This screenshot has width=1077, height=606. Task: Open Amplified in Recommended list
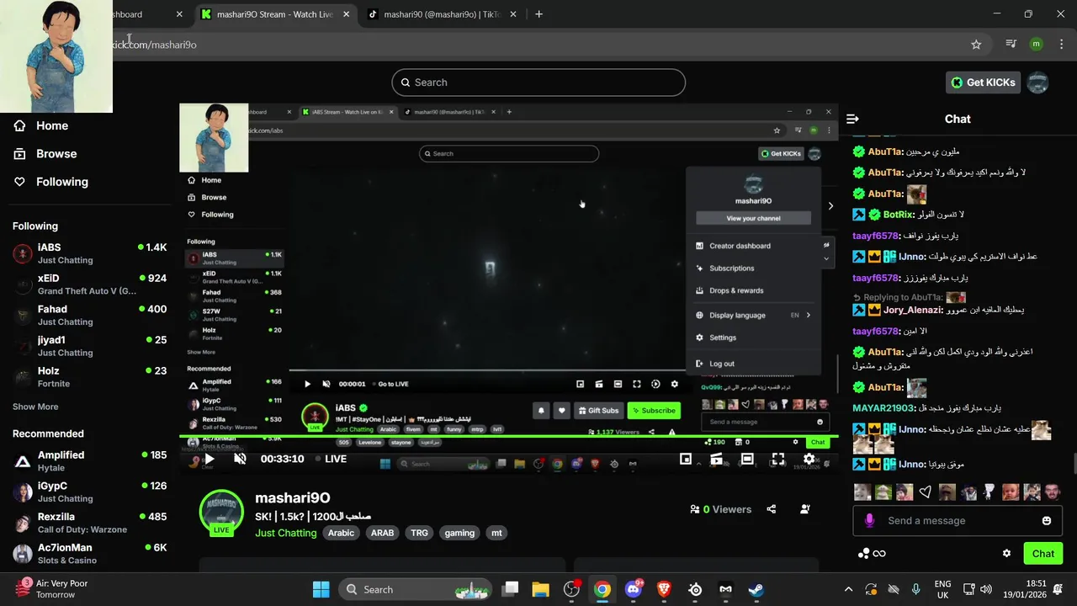(90, 461)
